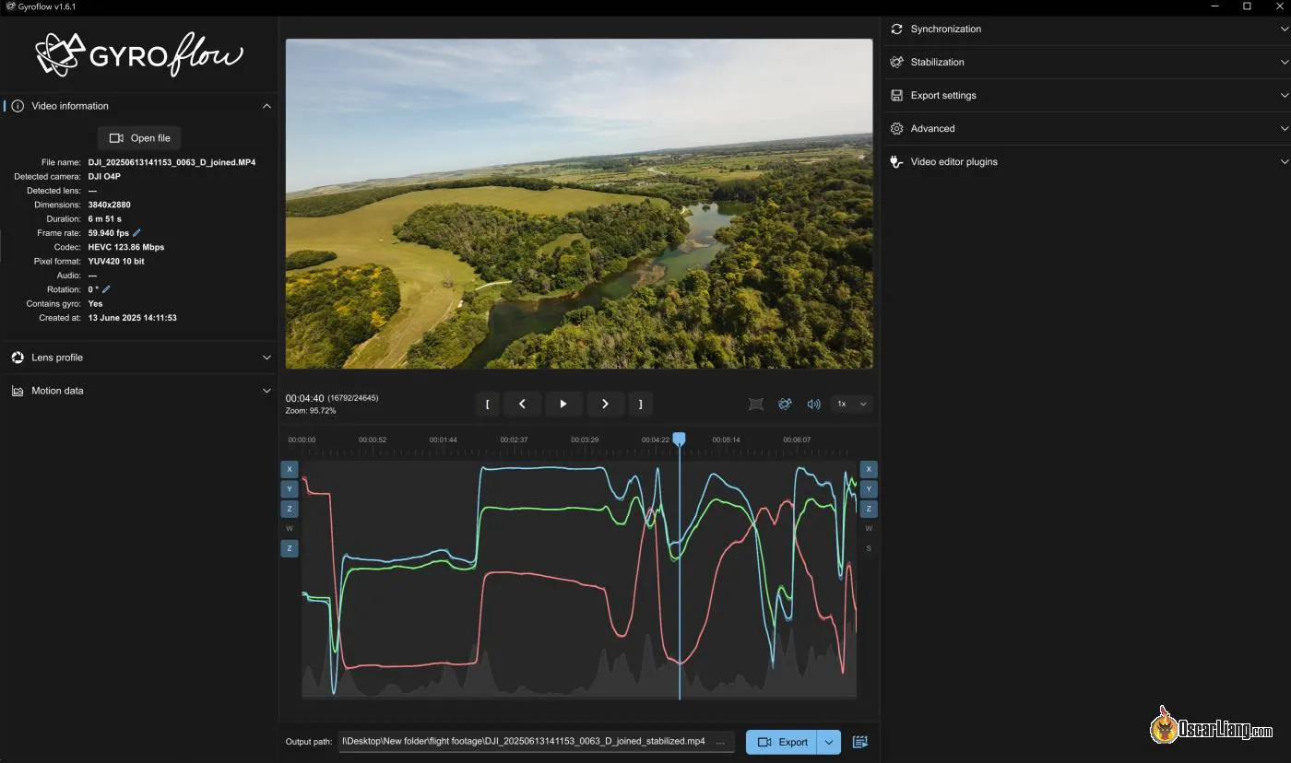Toggle right-side W axis on graph
Image resolution: width=1291 pixels, height=763 pixels.
pyautogui.click(x=869, y=529)
